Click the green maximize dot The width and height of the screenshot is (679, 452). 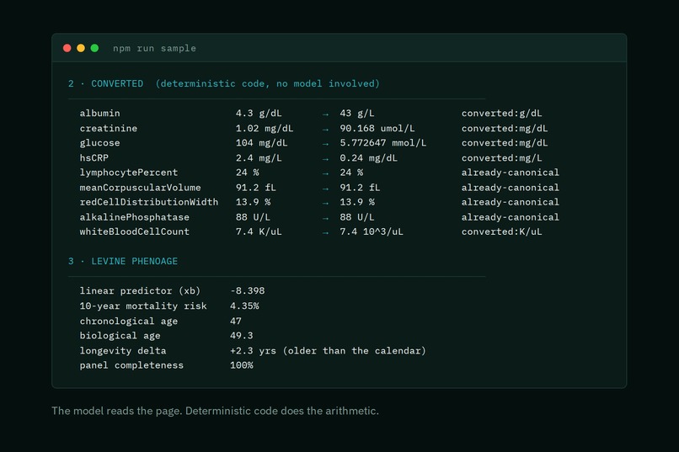(95, 48)
